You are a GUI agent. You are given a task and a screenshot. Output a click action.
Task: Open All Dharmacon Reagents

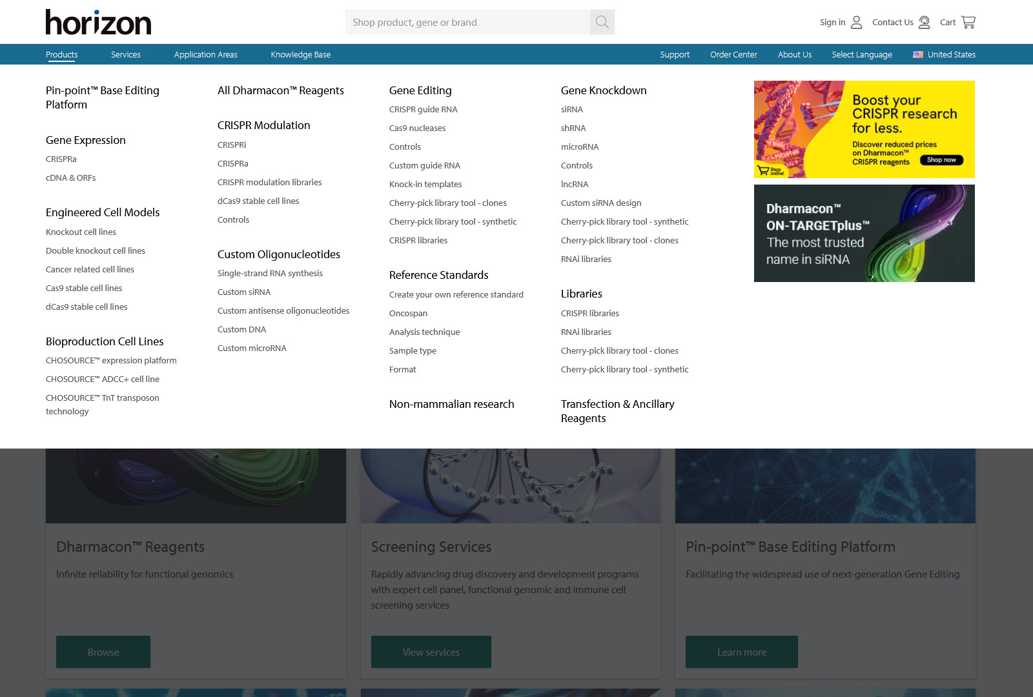[x=281, y=90]
